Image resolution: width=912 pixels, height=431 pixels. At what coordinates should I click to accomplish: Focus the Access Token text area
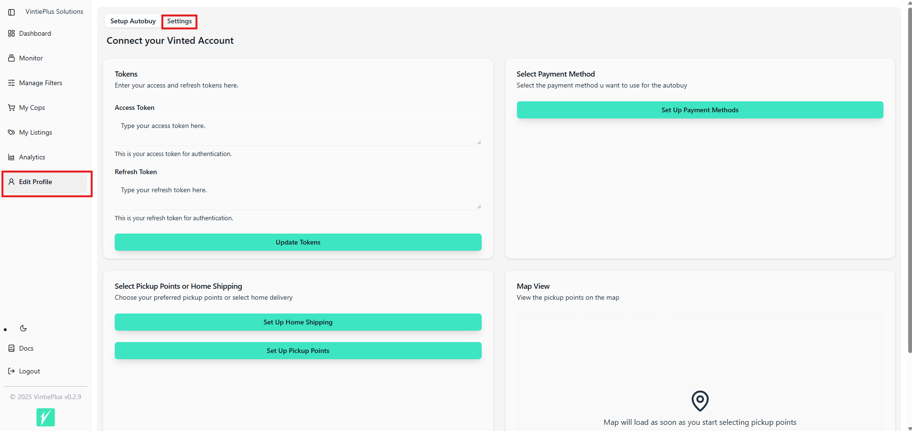click(298, 131)
